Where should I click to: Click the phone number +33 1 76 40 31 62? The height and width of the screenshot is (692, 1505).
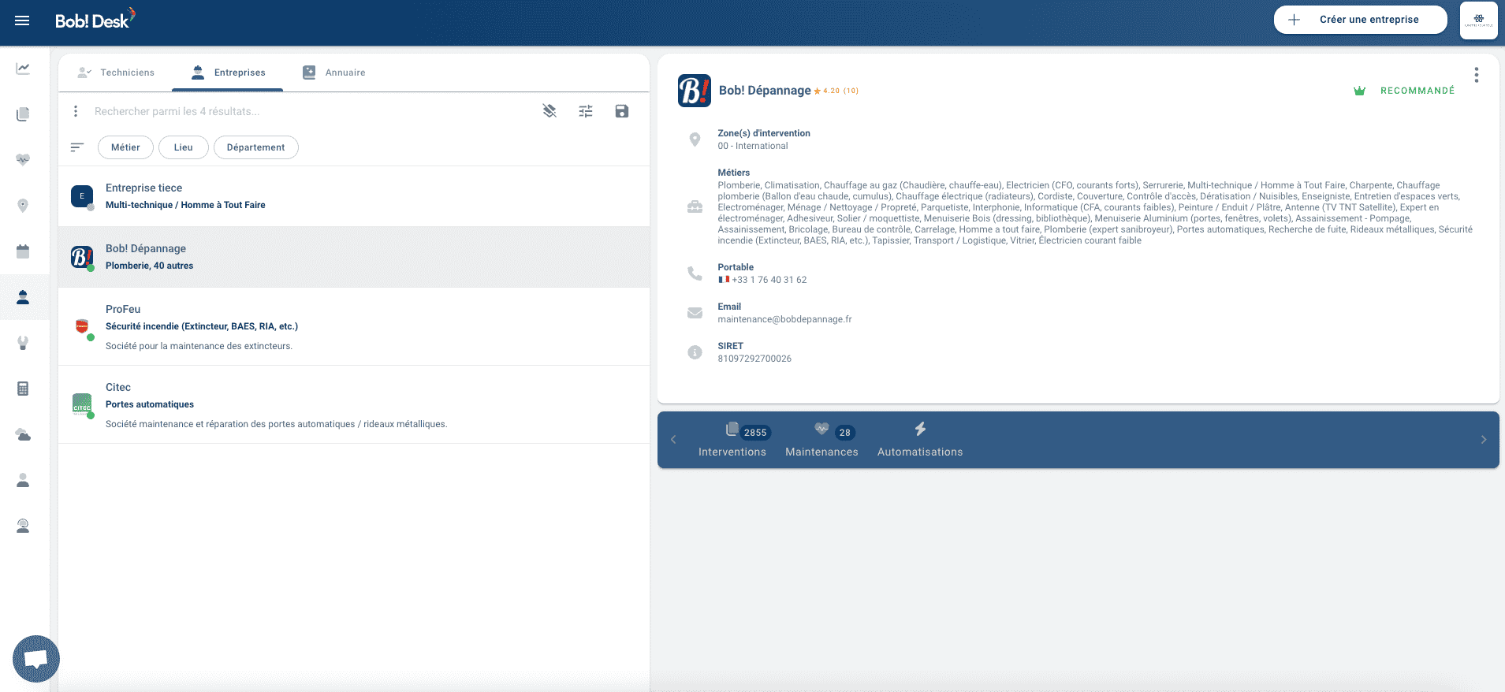769,280
